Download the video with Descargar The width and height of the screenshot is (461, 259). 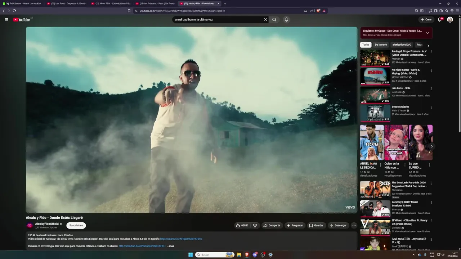click(x=338, y=226)
